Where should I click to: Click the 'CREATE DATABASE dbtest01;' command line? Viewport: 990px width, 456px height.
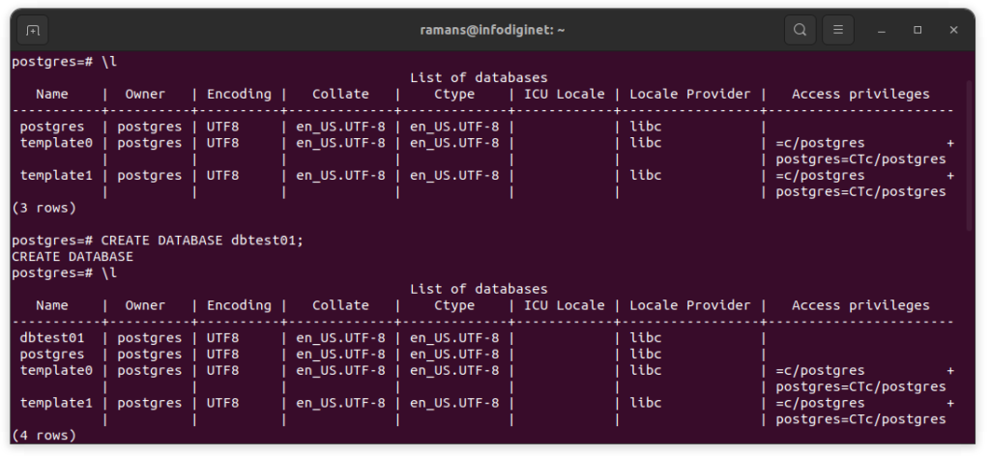[x=158, y=241]
